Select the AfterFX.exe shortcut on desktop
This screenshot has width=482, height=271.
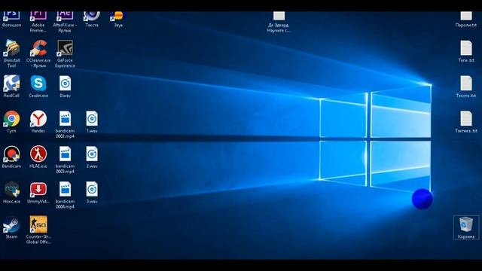tap(66, 22)
